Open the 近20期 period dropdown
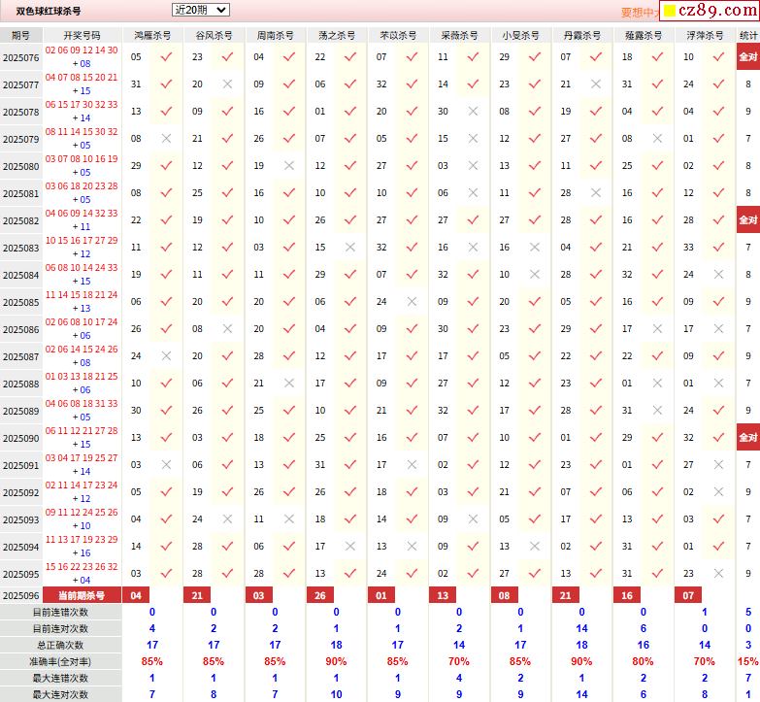 tap(201, 10)
